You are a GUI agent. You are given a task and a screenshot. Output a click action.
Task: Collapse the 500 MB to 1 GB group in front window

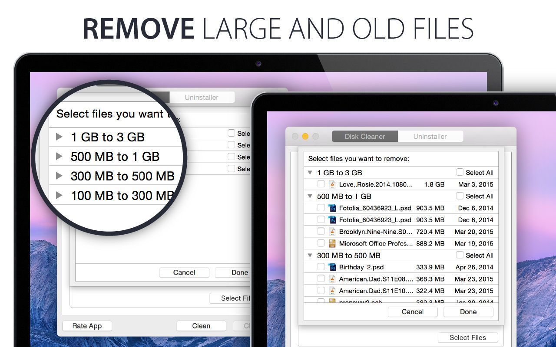[310, 196]
